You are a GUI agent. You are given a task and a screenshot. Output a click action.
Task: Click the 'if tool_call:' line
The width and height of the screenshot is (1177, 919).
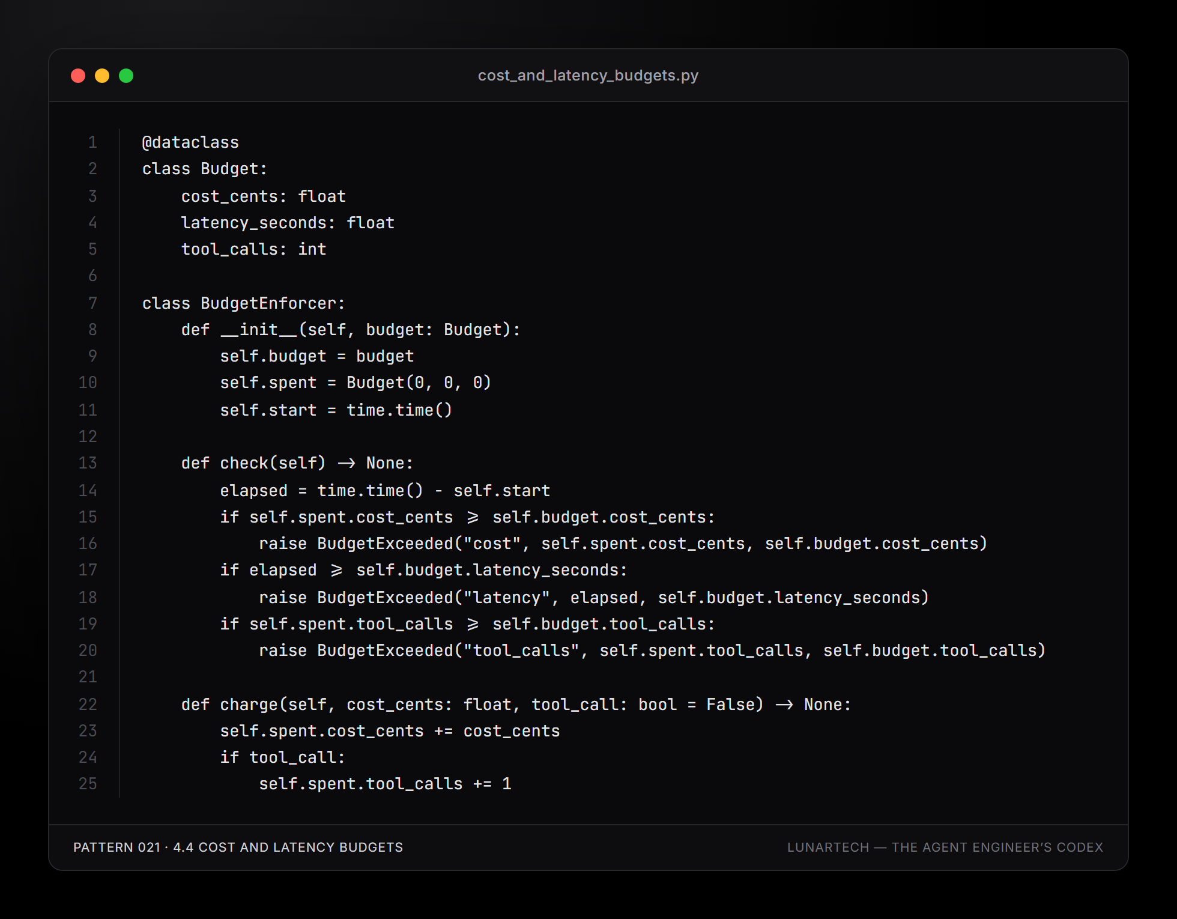(283, 757)
